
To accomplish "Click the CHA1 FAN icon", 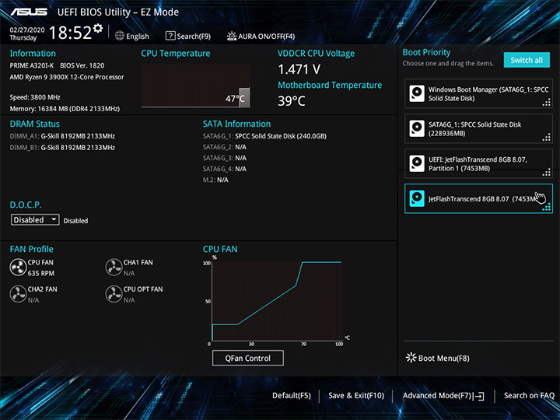I will click(x=114, y=268).
